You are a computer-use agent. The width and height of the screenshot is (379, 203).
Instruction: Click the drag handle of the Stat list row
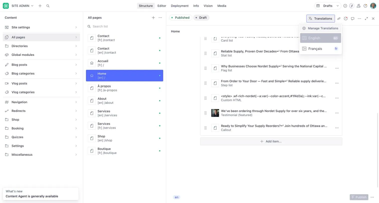(x=205, y=53)
